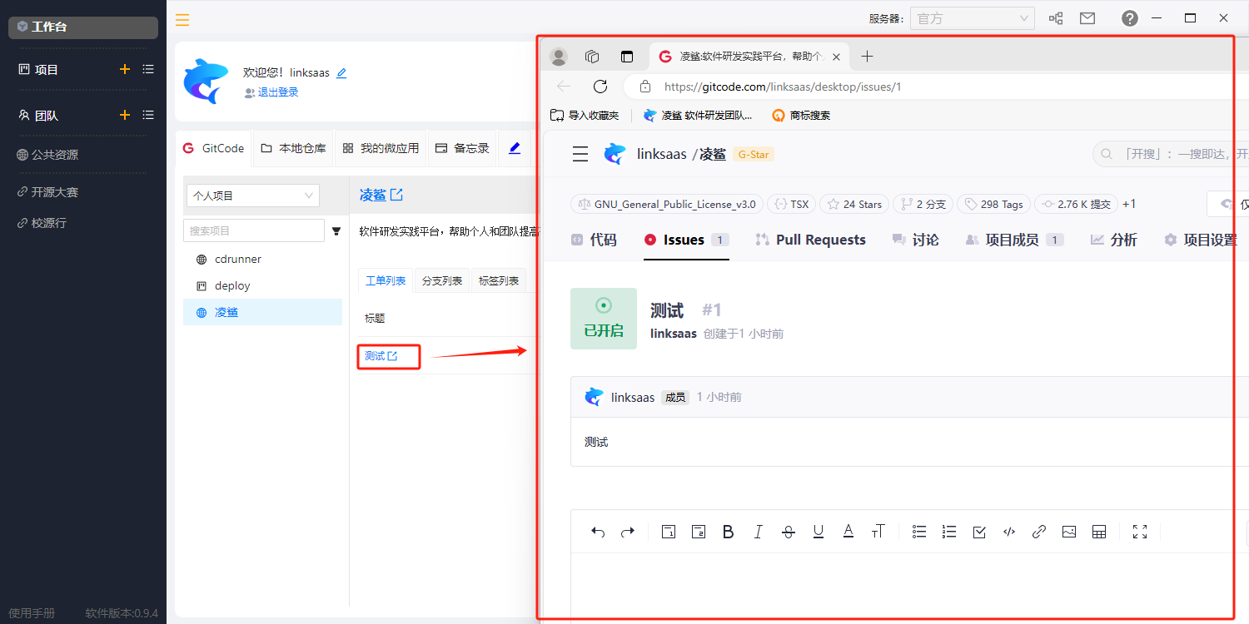Open the project list icon beside 项目
This screenshot has height=624, width=1249.
[x=148, y=69]
